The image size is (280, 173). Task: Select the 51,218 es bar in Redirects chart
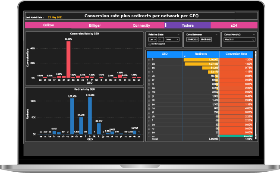point(81,126)
